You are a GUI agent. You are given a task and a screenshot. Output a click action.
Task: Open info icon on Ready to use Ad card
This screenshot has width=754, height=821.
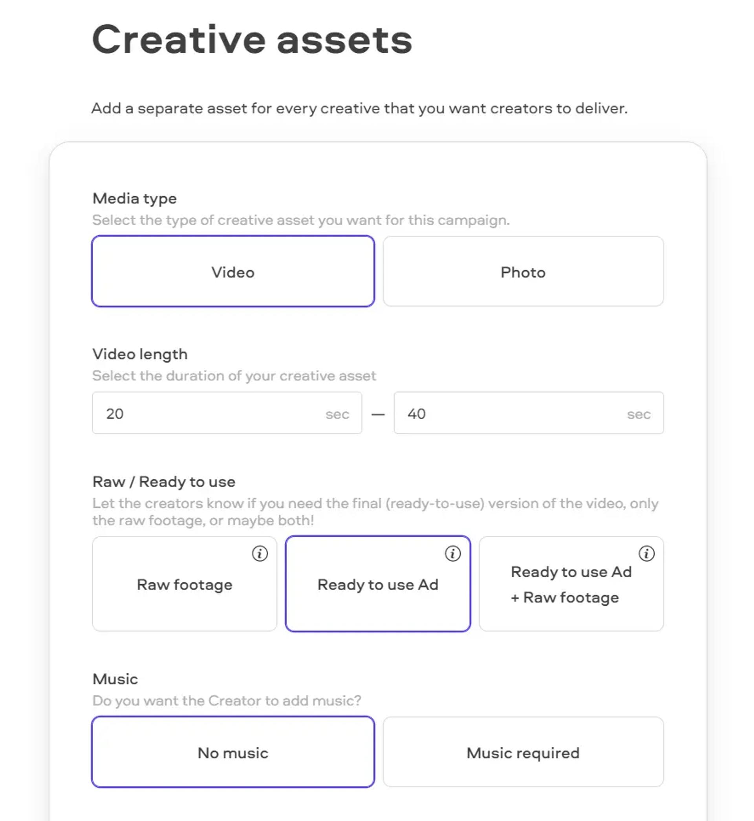(x=453, y=554)
